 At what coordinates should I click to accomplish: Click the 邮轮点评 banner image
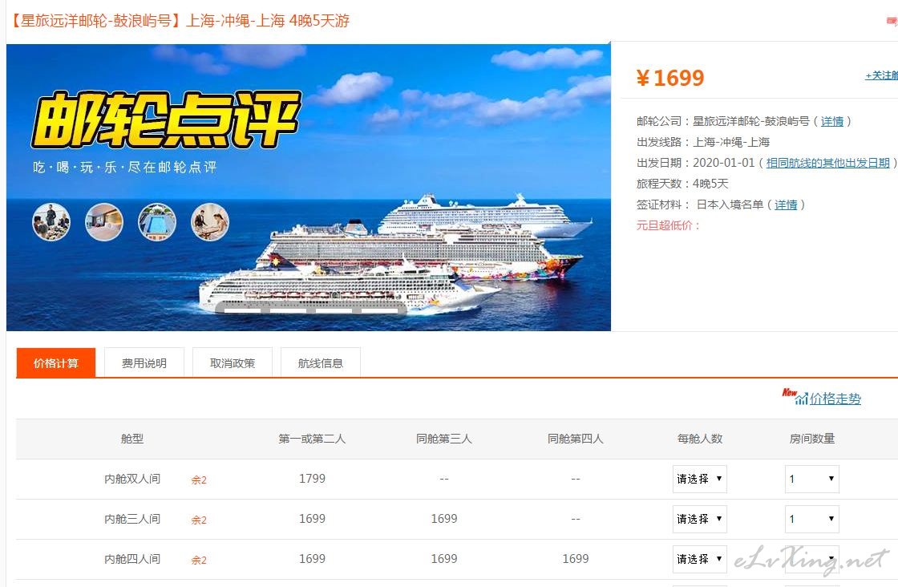[309, 188]
